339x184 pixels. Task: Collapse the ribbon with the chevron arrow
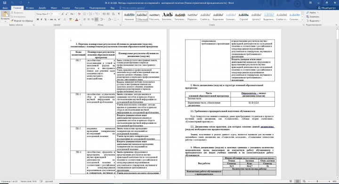[x=336, y=25]
